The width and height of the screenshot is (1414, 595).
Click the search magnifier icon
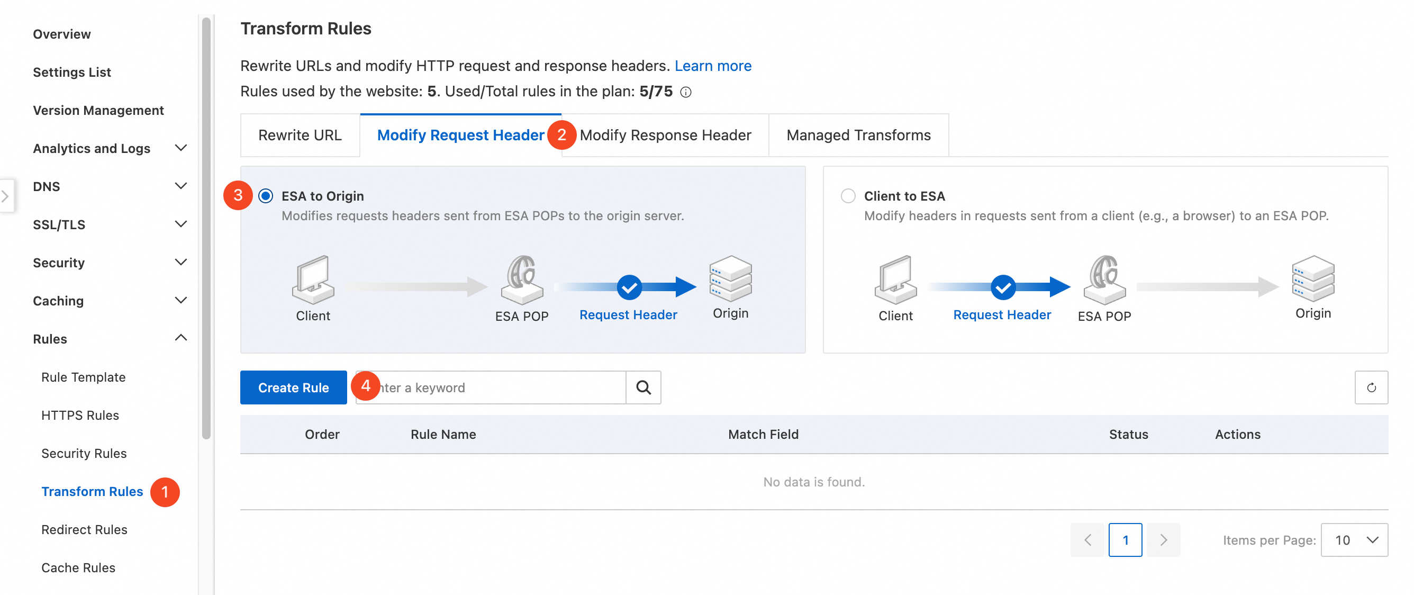click(x=643, y=387)
